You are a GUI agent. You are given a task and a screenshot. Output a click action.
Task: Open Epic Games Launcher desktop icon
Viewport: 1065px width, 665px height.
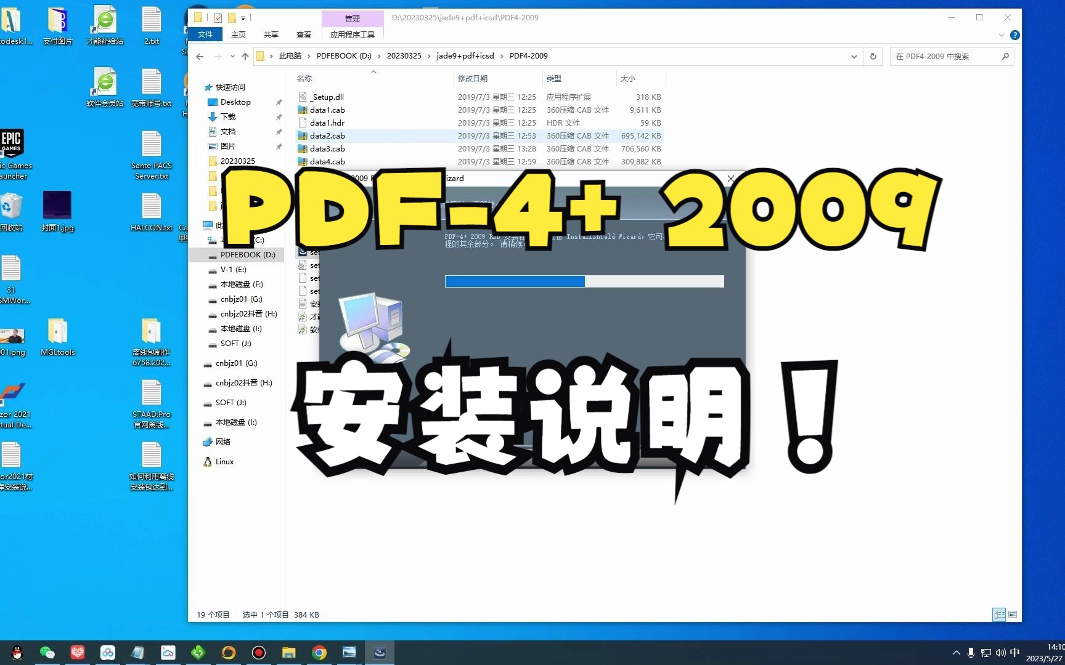(x=14, y=155)
